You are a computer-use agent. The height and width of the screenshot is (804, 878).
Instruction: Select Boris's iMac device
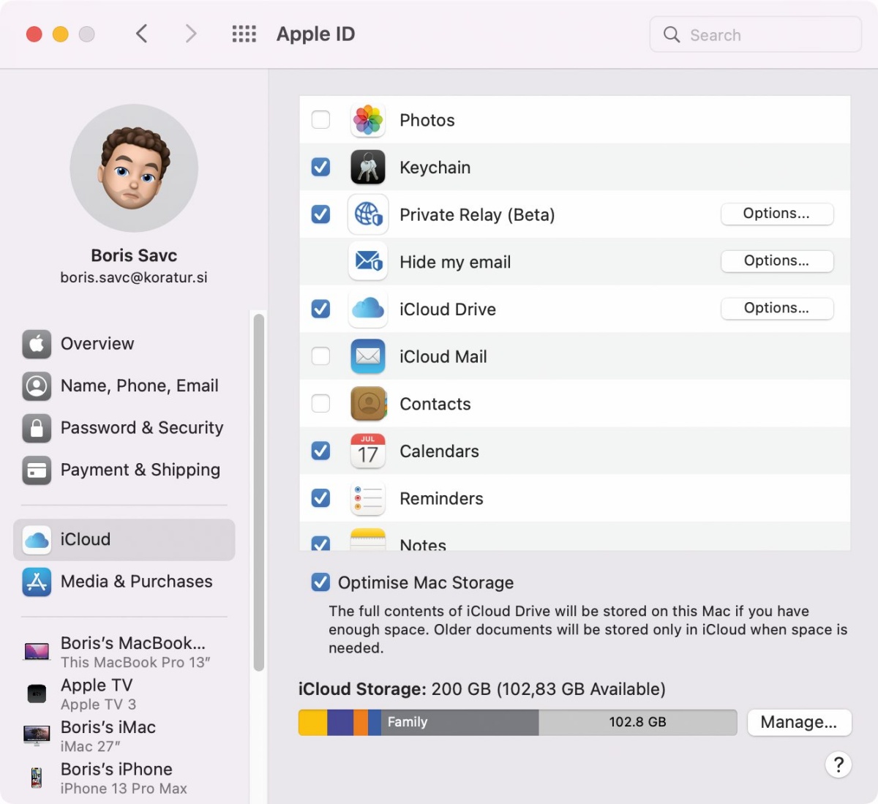coord(124,736)
